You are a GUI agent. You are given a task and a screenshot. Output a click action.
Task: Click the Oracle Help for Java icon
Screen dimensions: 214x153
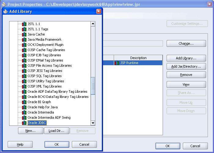click(x=24, y=107)
